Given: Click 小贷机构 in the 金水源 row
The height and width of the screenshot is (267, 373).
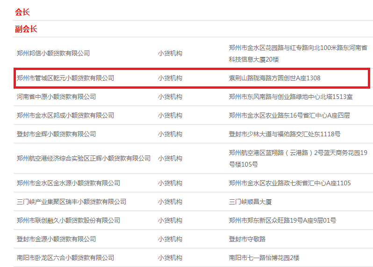Looking at the screenshot, I should 170,183.
